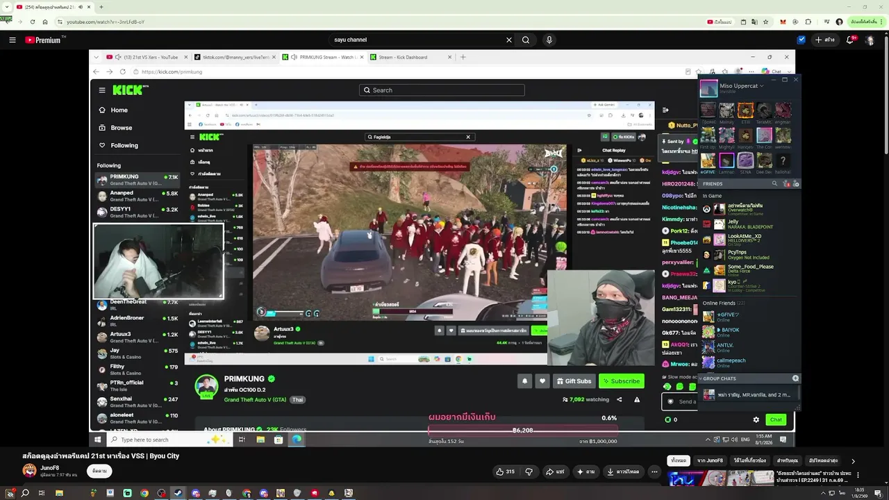Click the Ask button beside Share

coord(585,472)
